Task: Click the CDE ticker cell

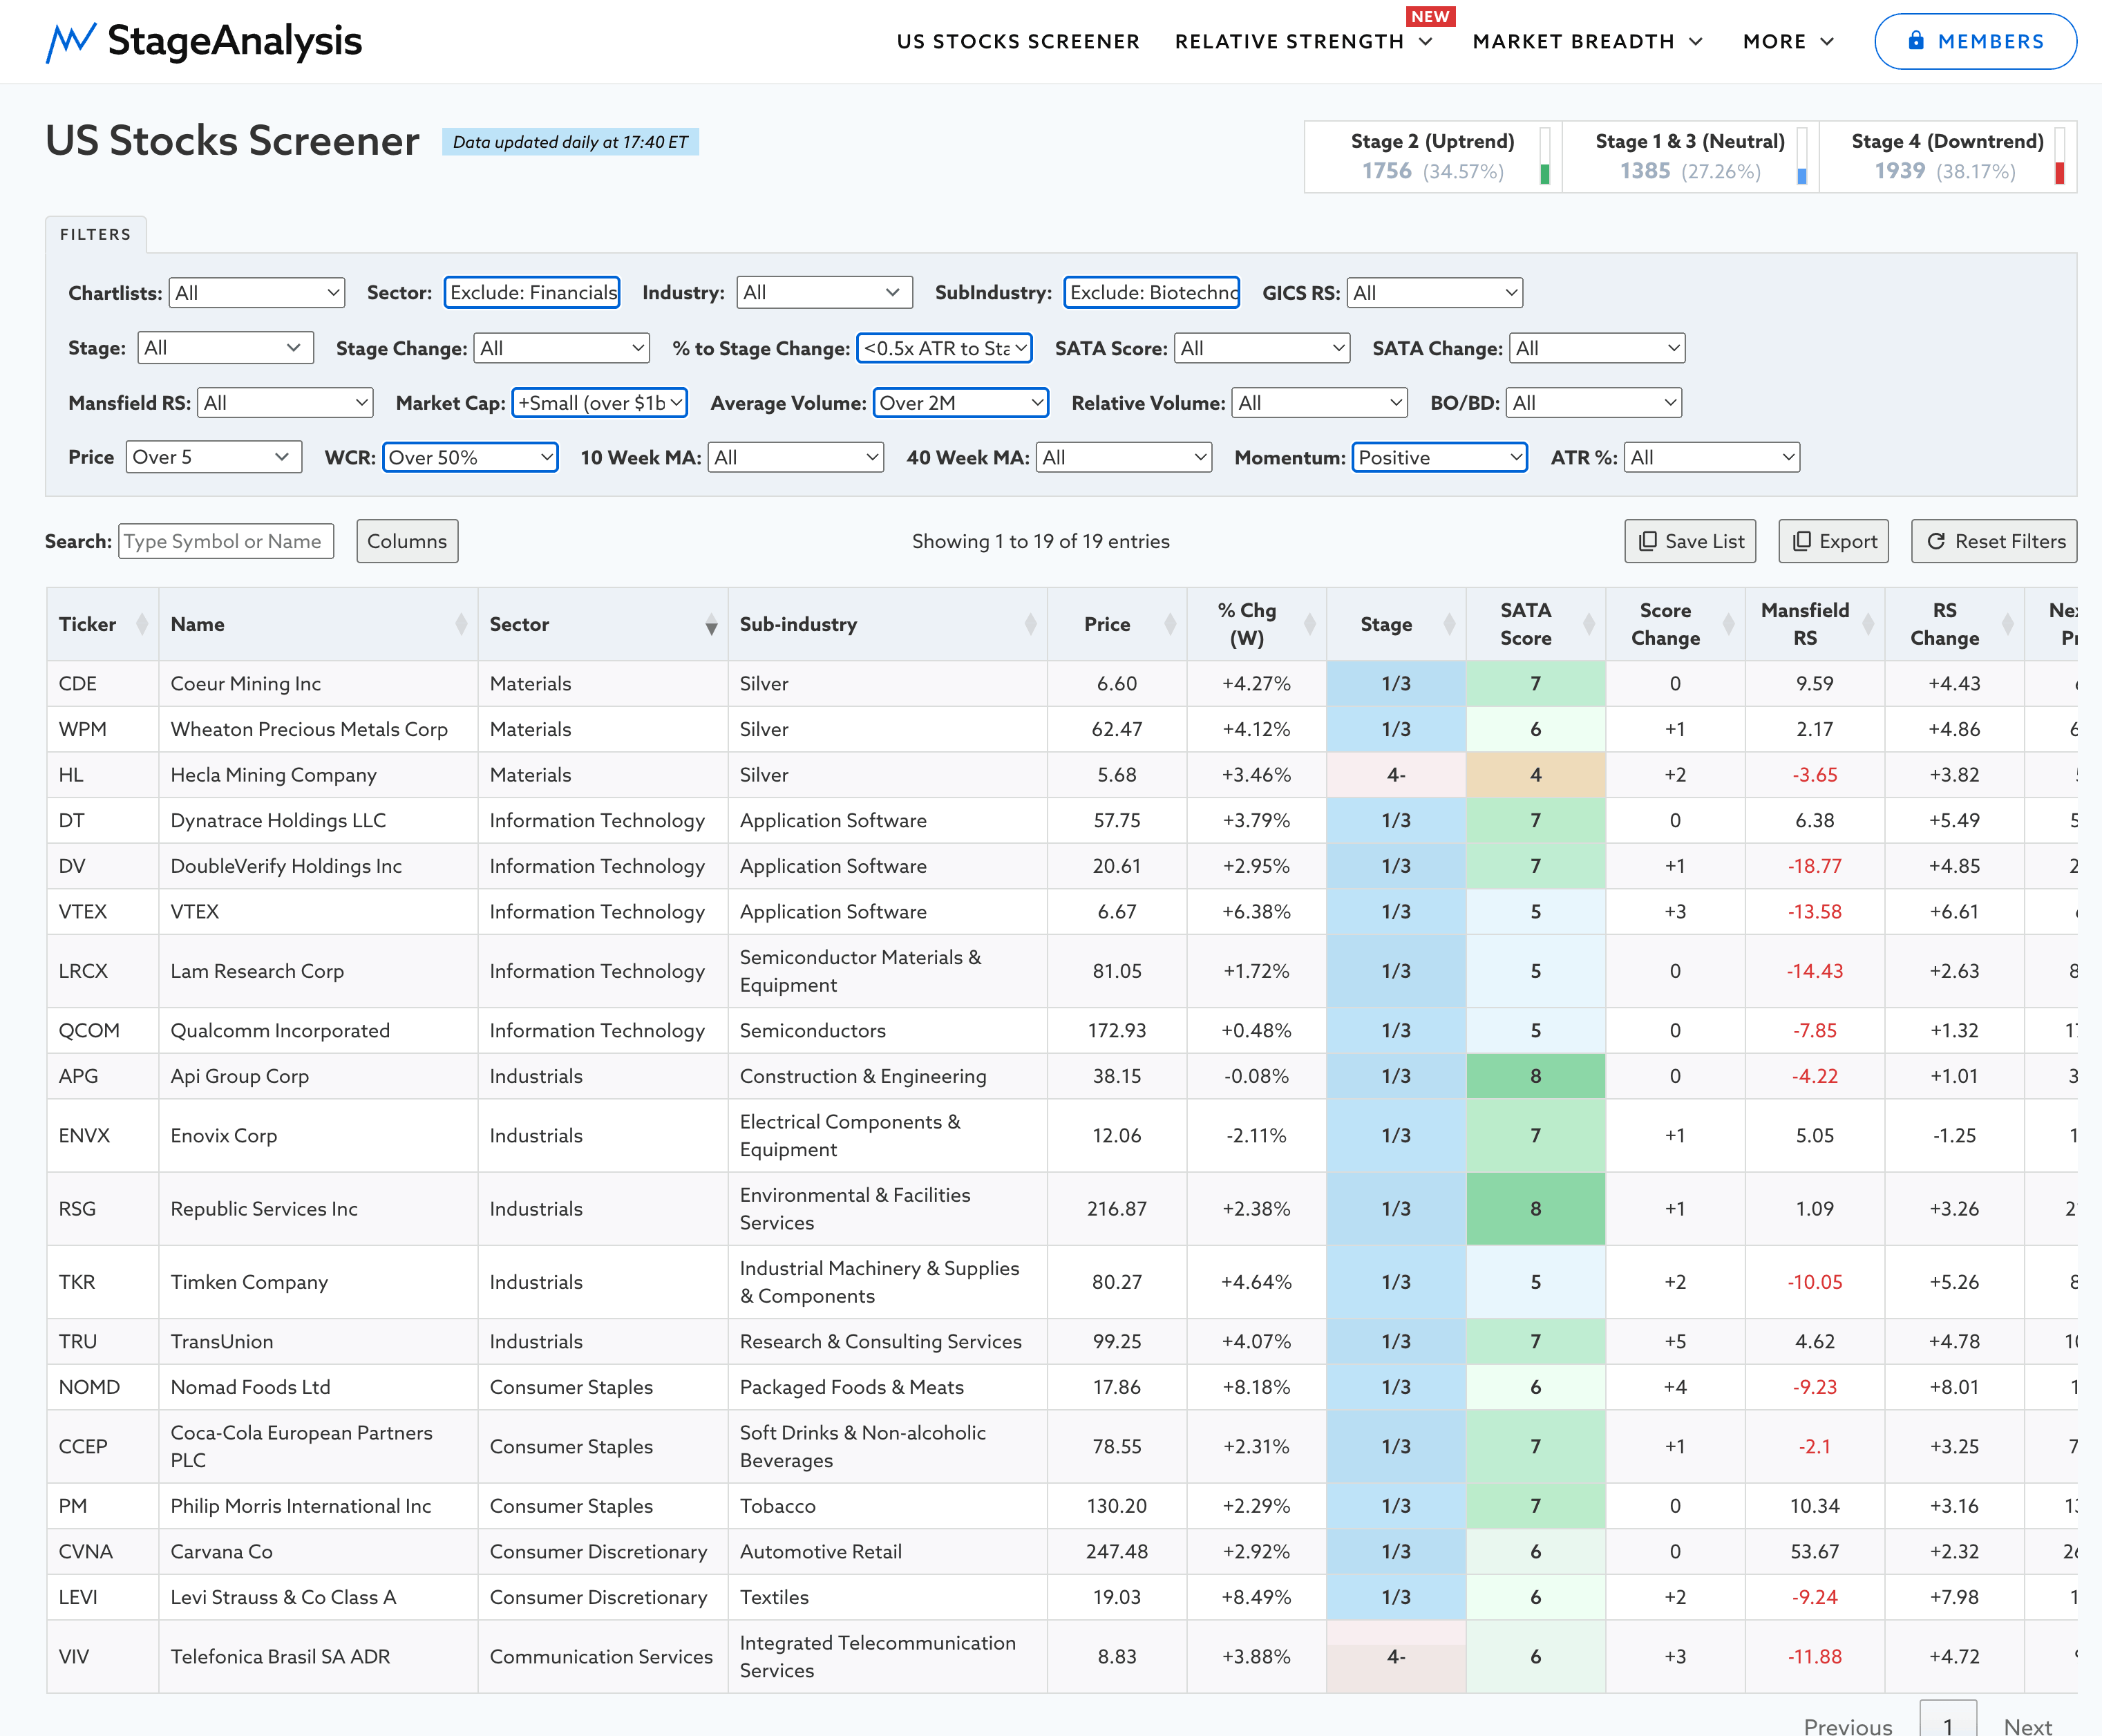Action: tap(102, 683)
